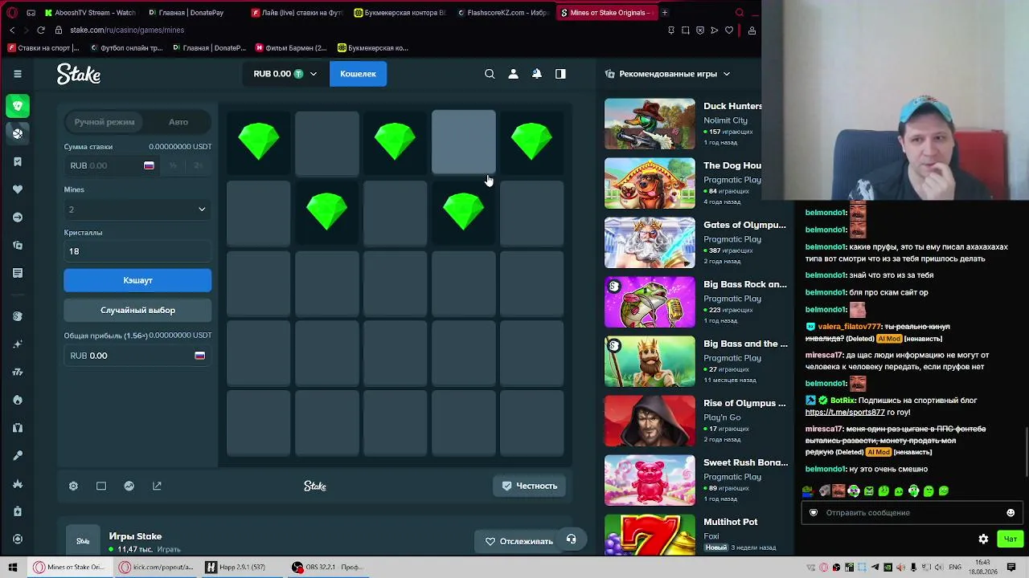Open the Фильм Бармен bookmark
The width and height of the screenshot is (1029, 578).
point(290,48)
